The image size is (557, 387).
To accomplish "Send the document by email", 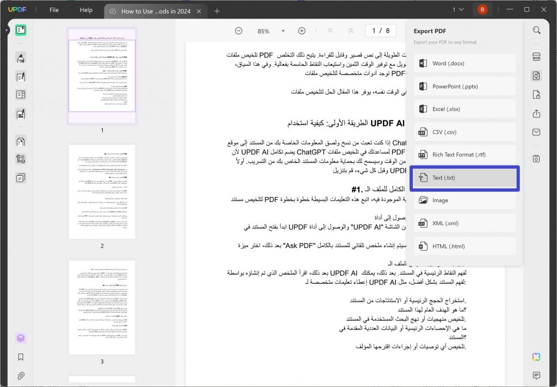I will point(536,132).
